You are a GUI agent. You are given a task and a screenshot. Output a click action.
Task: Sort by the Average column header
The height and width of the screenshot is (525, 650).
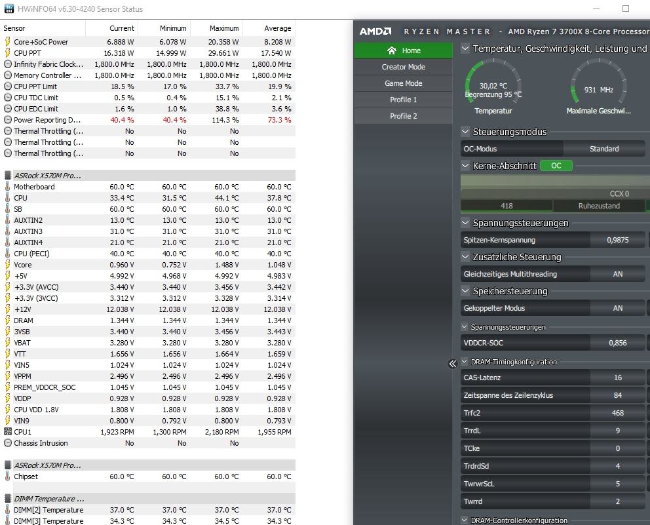click(x=269, y=28)
